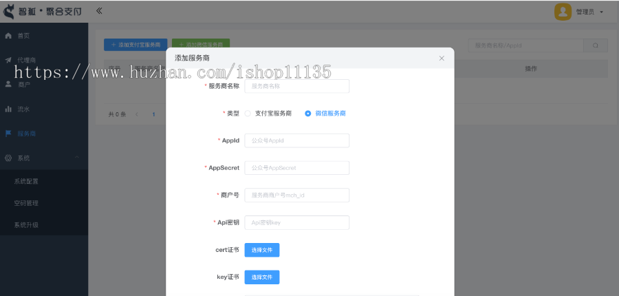
Task: Click the 添加服务商 dialog title
Action: coord(192,58)
